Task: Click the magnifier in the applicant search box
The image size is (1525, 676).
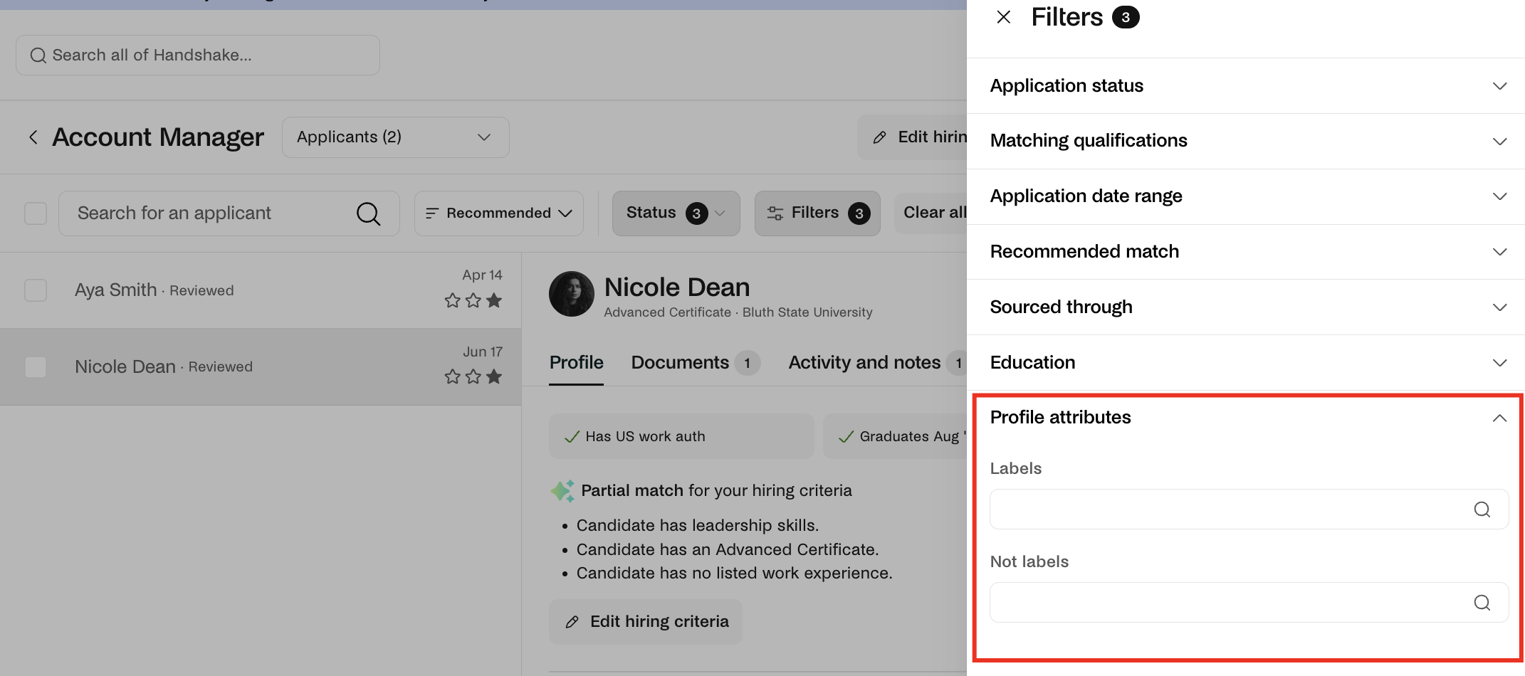Action: click(368, 213)
